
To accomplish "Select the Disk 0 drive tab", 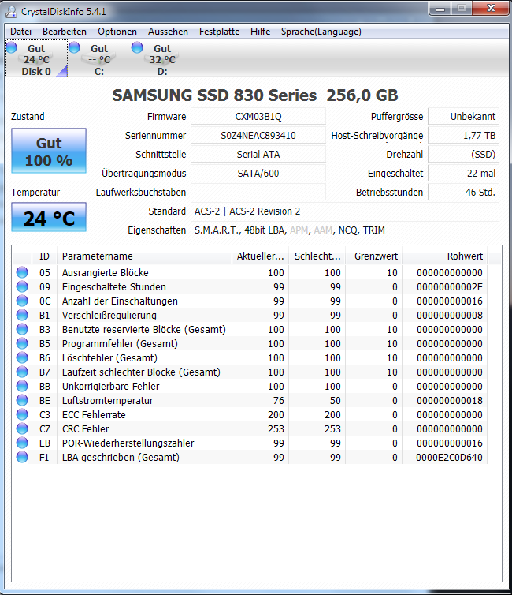I will 36,59.
